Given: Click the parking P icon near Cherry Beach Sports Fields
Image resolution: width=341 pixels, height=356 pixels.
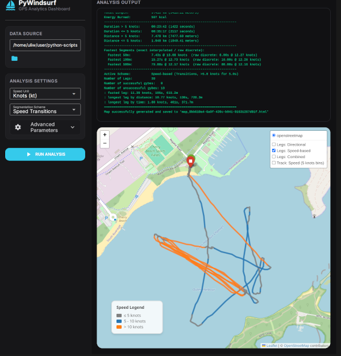Looking at the screenshot, I should tap(141, 159).
